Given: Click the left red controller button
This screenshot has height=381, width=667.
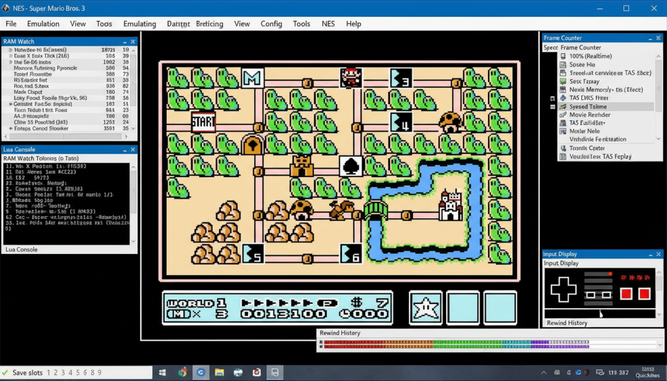Looking at the screenshot, I should click(x=626, y=294).
